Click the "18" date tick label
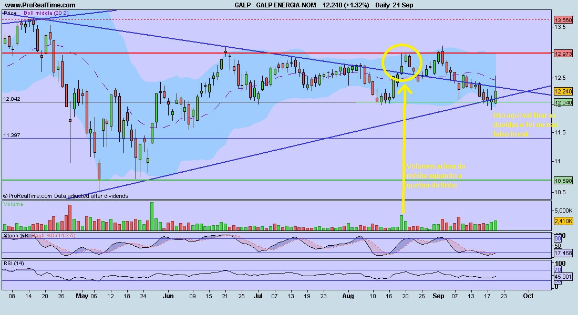The height and width of the screenshot is (315, 578). [x=127, y=296]
